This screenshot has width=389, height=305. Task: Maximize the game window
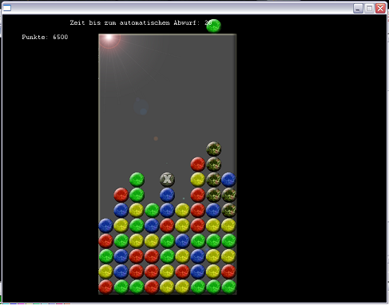point(369,8)
